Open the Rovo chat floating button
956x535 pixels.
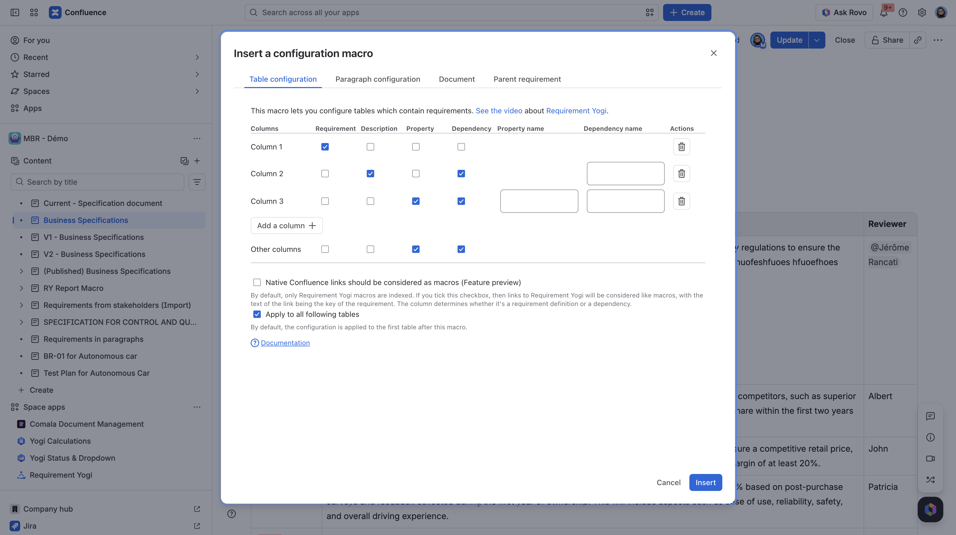click(930, 509)
